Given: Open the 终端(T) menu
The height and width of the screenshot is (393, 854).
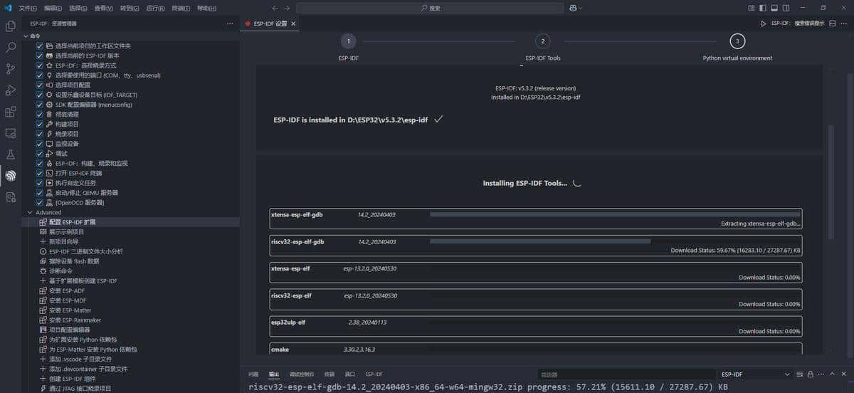Looking at the screenshot, I should coord(181,8).
